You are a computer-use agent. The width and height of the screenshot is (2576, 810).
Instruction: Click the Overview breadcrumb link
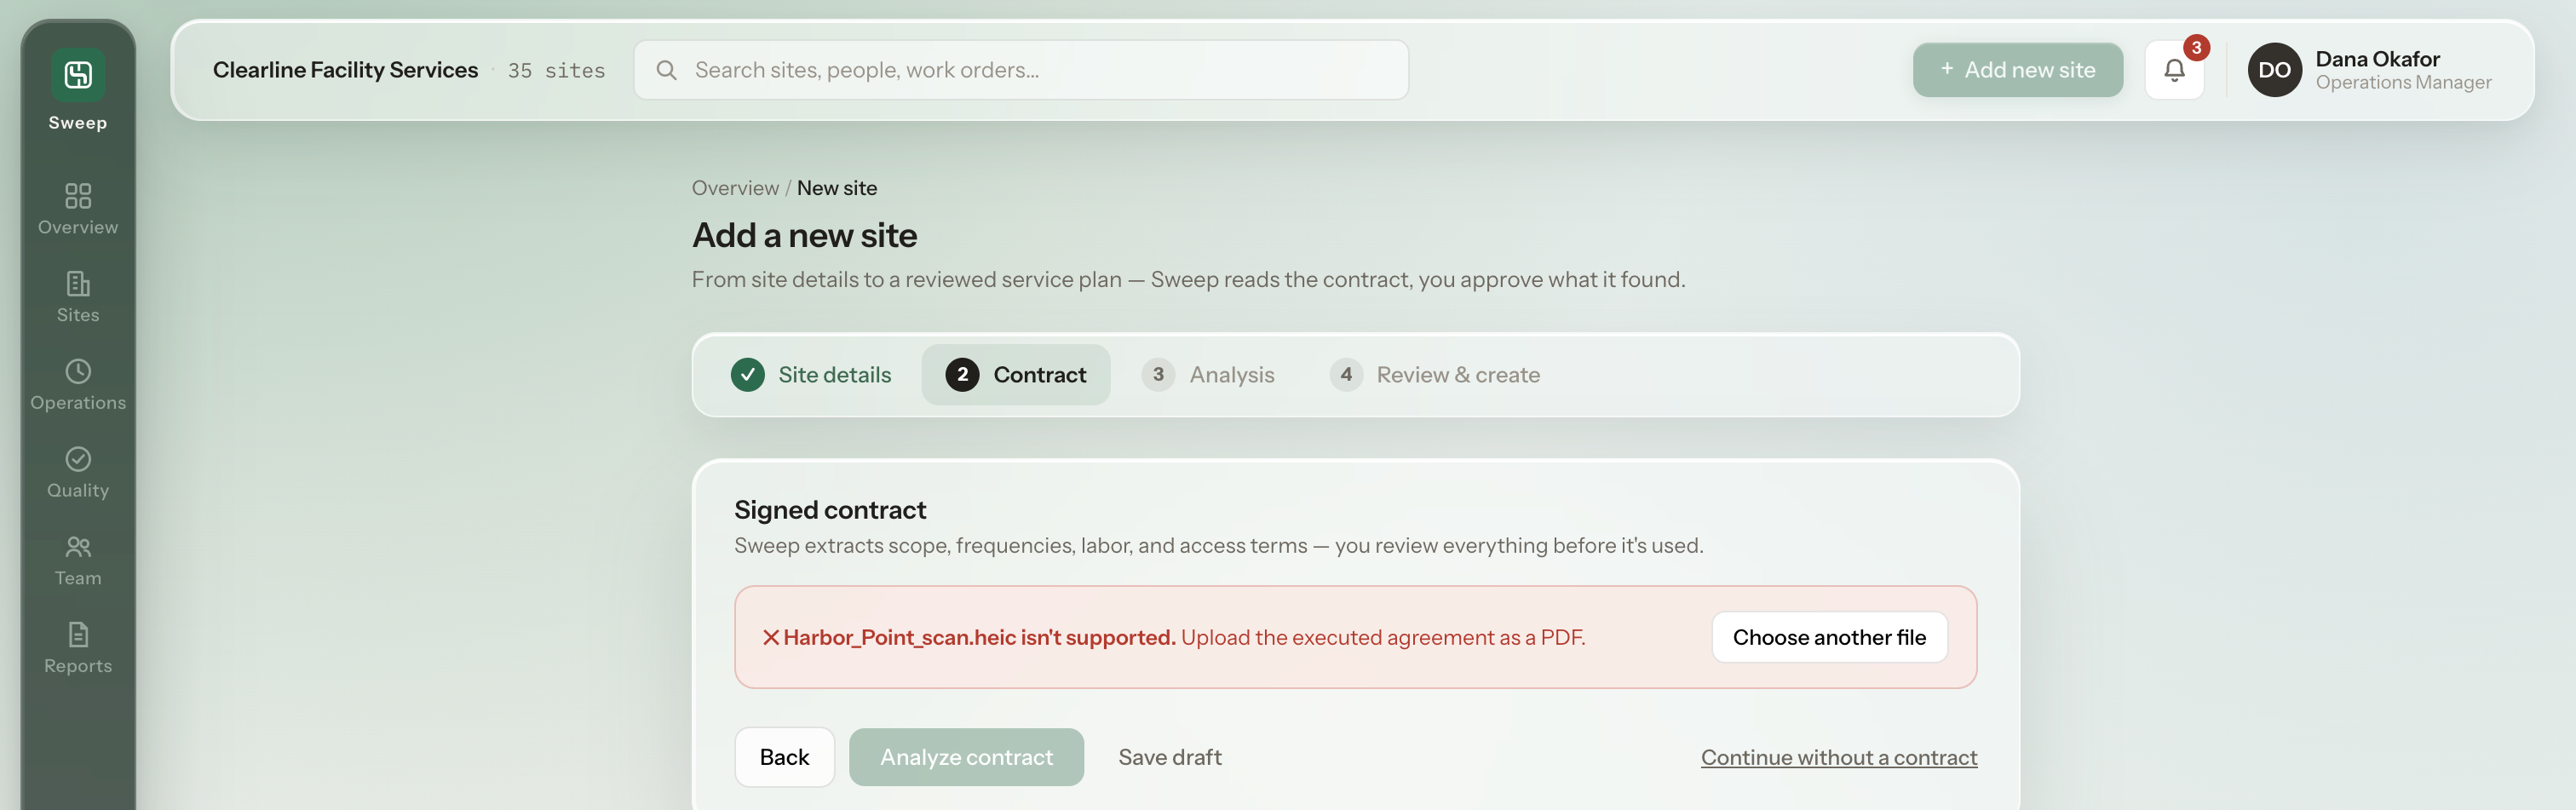point(735,188)
